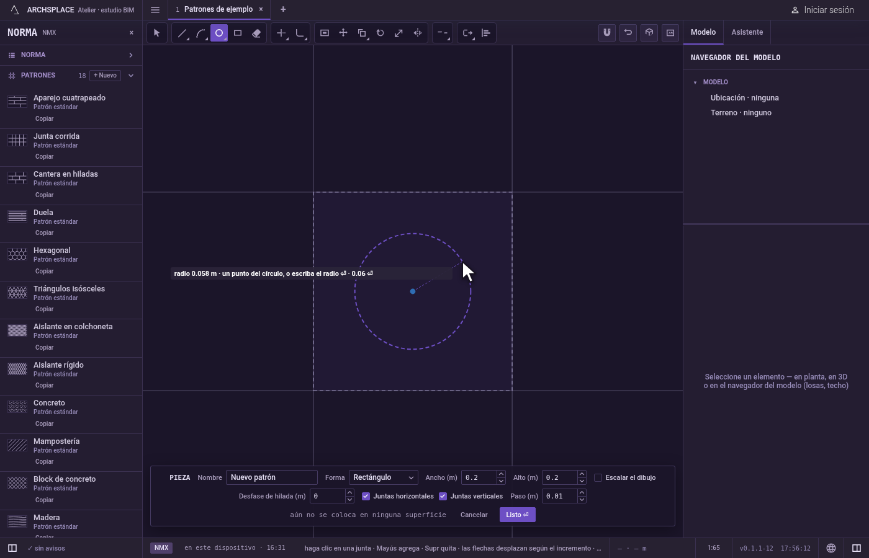Enable Escalar el dibujo checkbox
The width and height of the screenshot is (869, 558).
(x=598, y=477)
